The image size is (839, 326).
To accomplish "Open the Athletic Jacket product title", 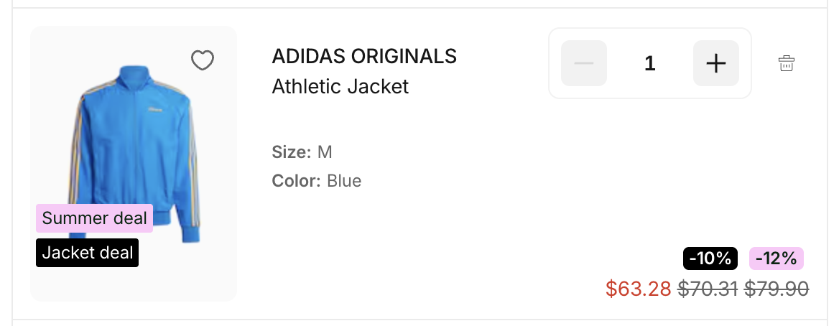I will tap(340, 87).
